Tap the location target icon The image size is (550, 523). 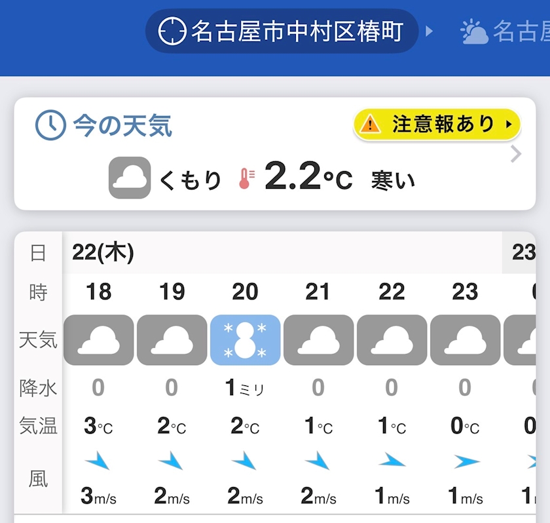pyautogui.click(x=173, y=31)
